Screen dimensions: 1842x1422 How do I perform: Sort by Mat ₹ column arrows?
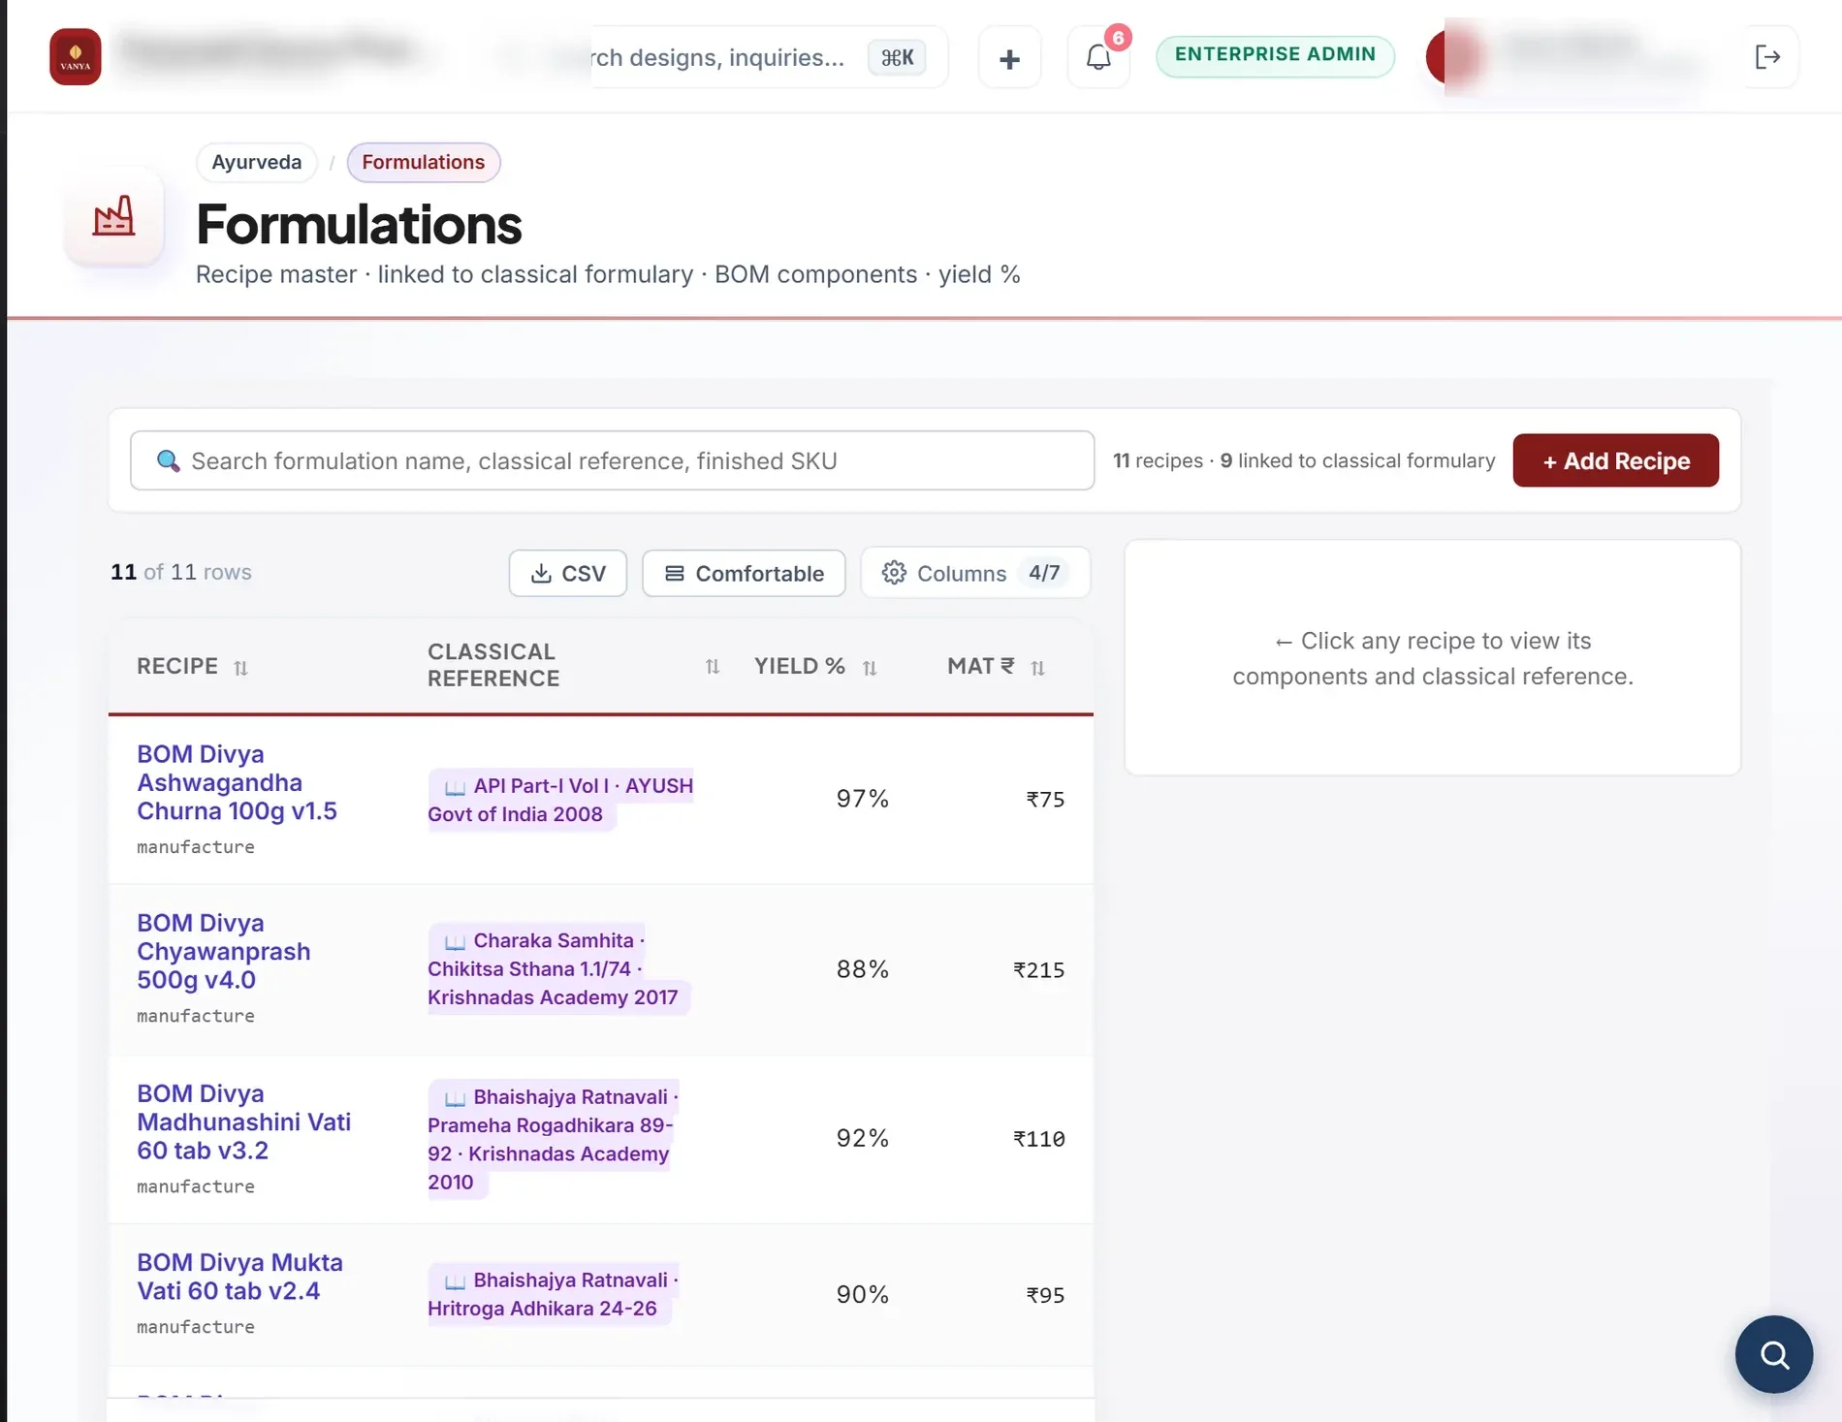1038,668
